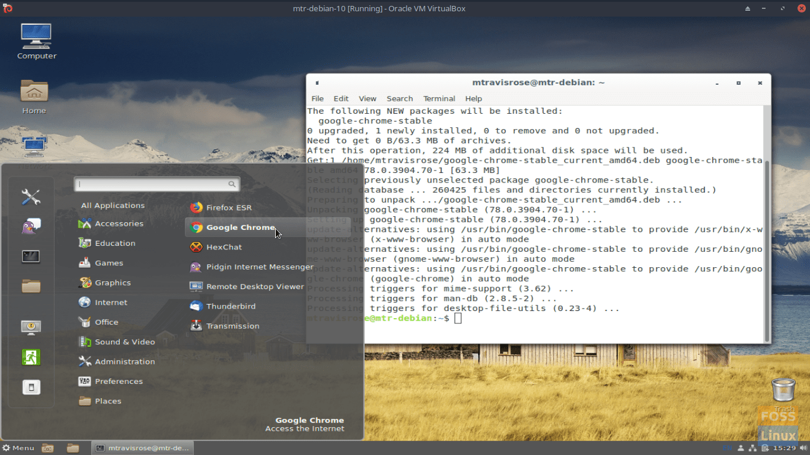Click the EN keyboard layout indicator
This screenshot has width=810, height=455.
tap(728, 448)
